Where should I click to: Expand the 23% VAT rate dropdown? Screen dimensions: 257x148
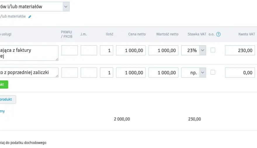point(203,50)
